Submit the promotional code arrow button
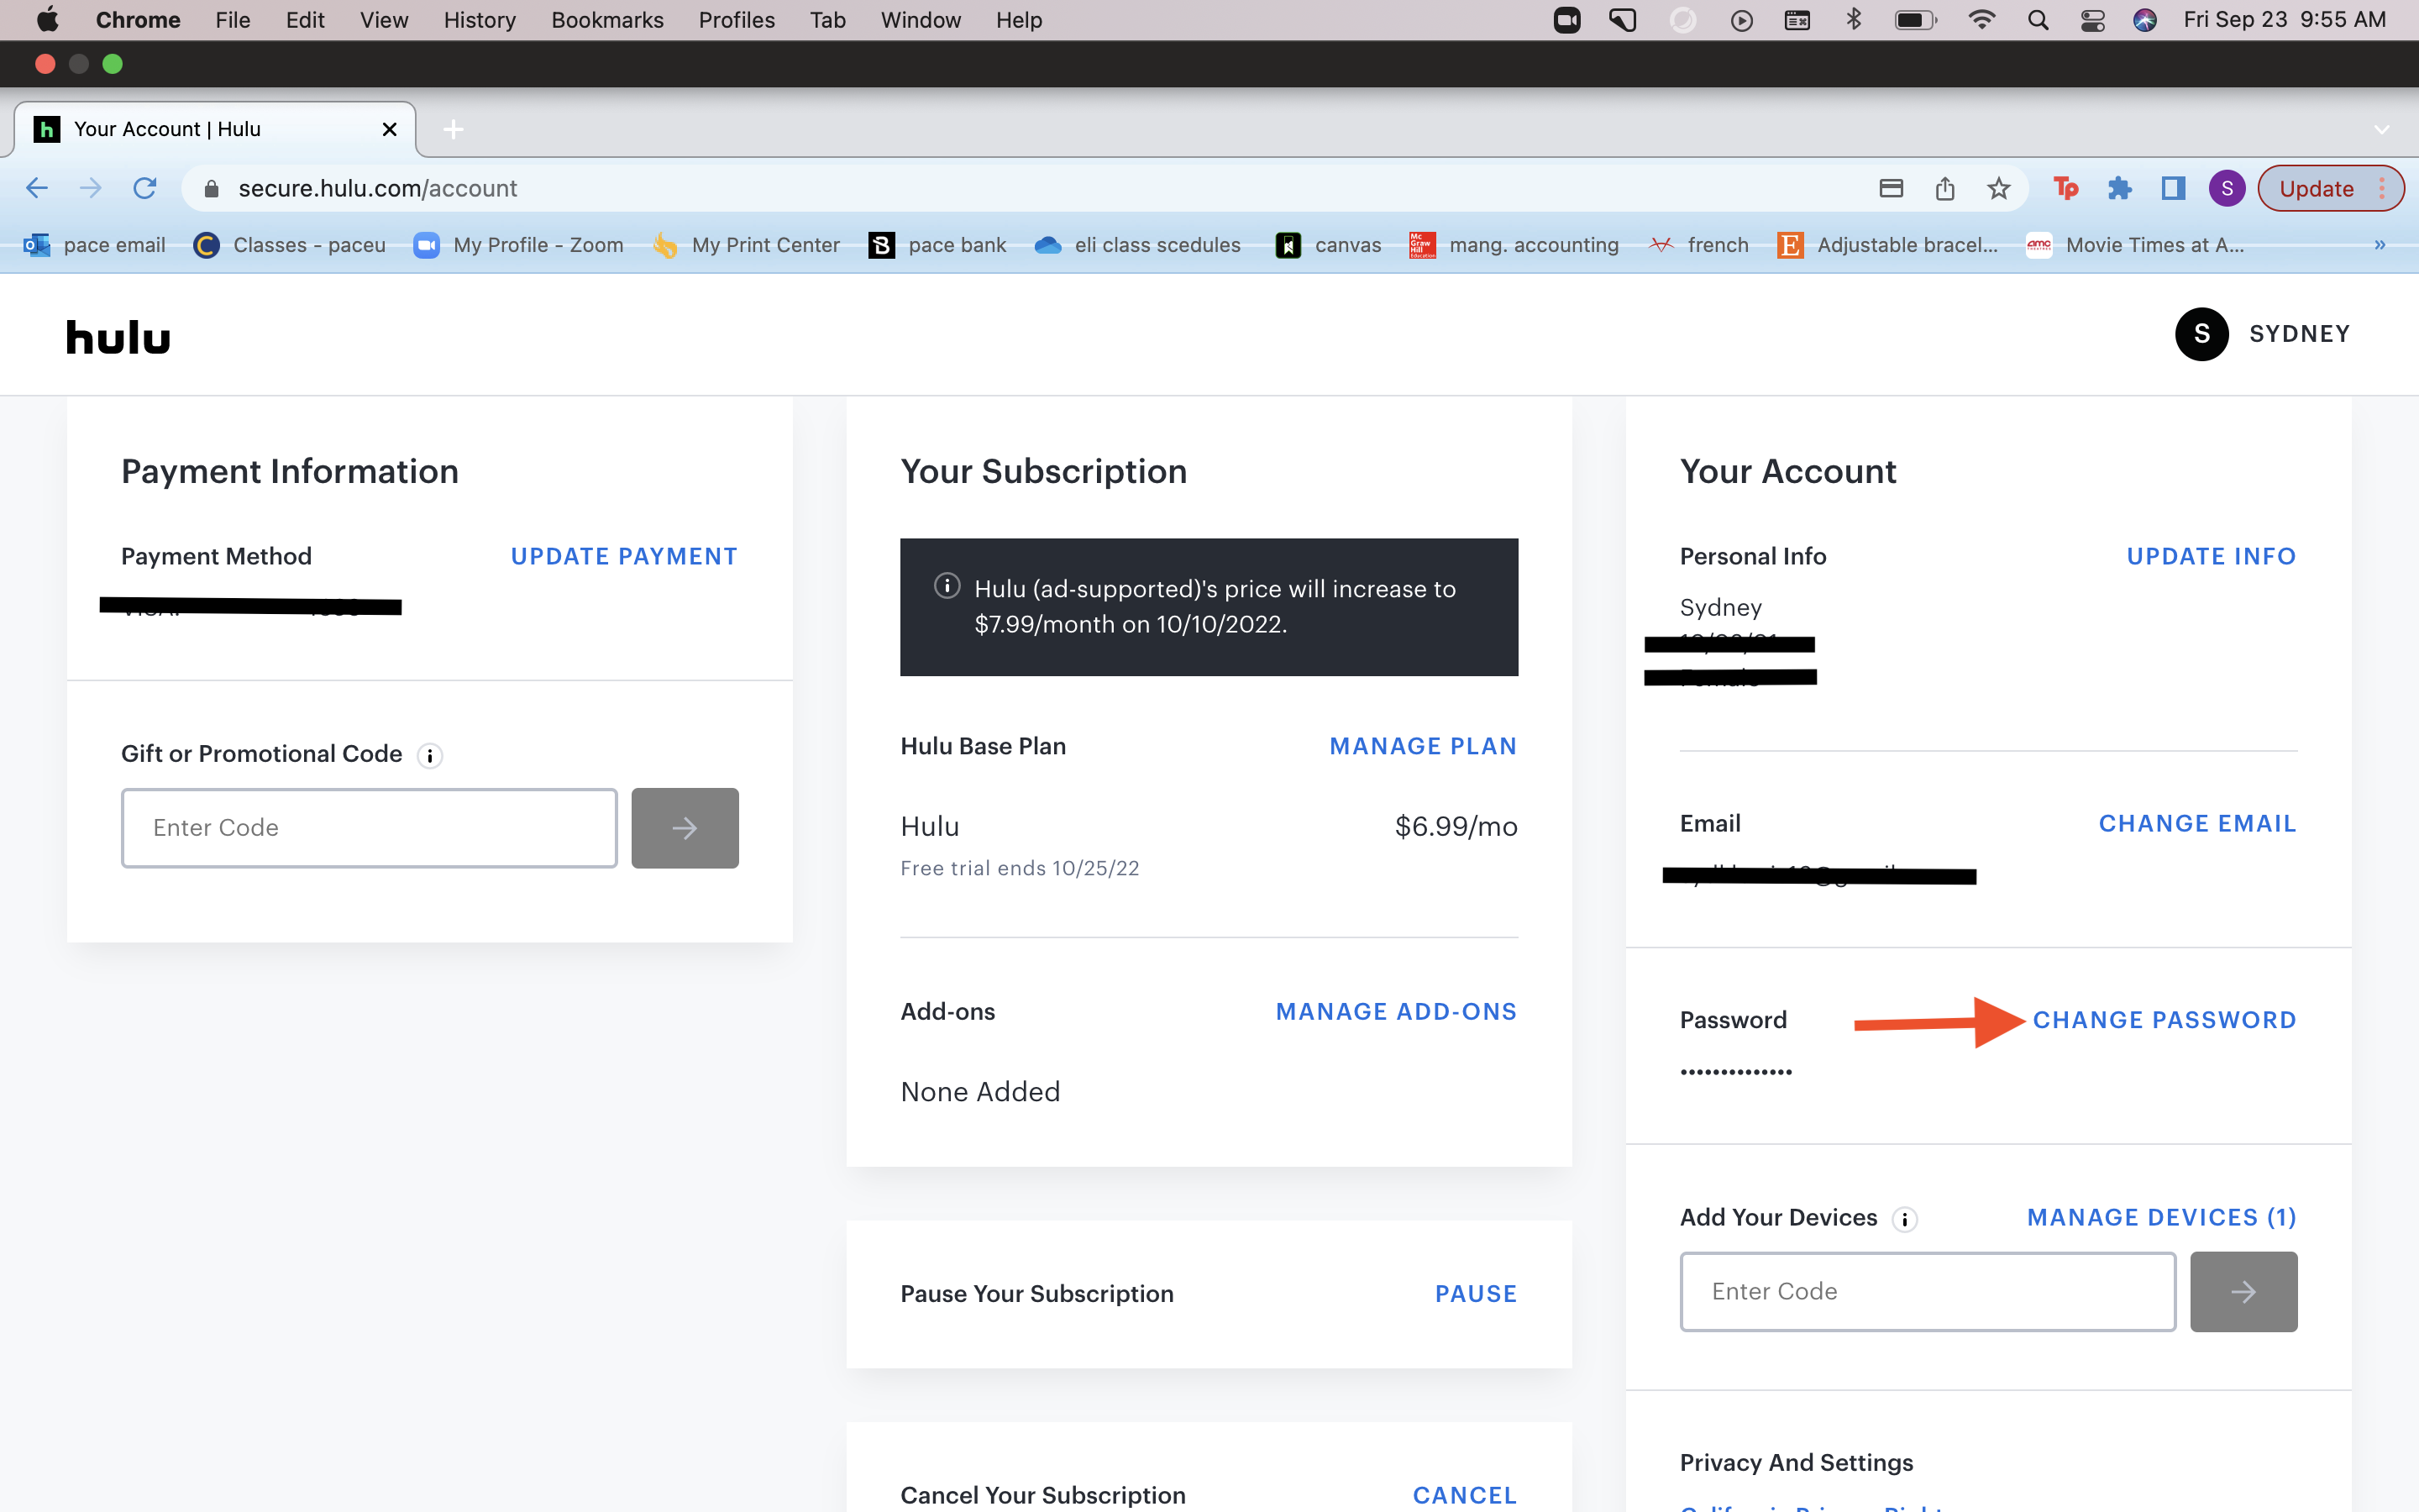 tap(685, 828)
